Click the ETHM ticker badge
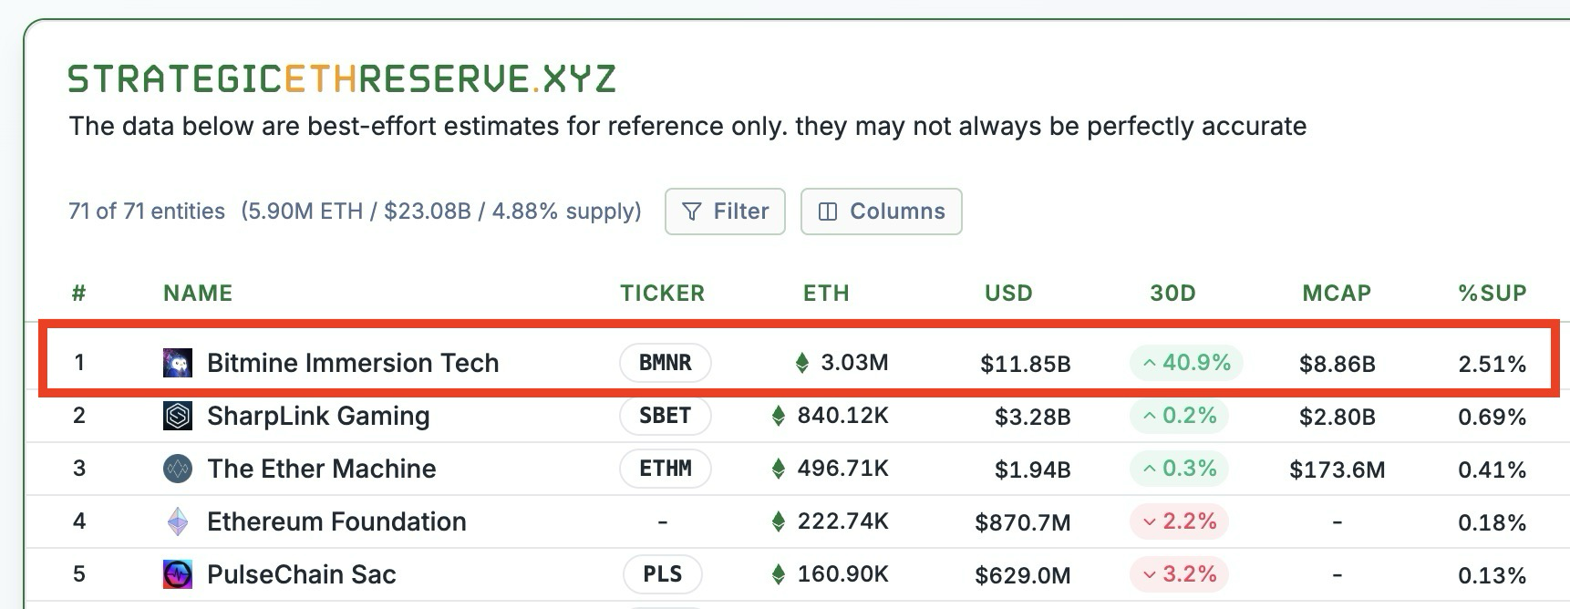Screen dimensions: 1570x609 665,469
